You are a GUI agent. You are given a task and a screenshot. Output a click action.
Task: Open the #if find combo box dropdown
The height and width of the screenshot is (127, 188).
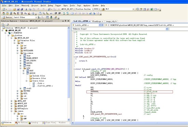coord(133,9)
